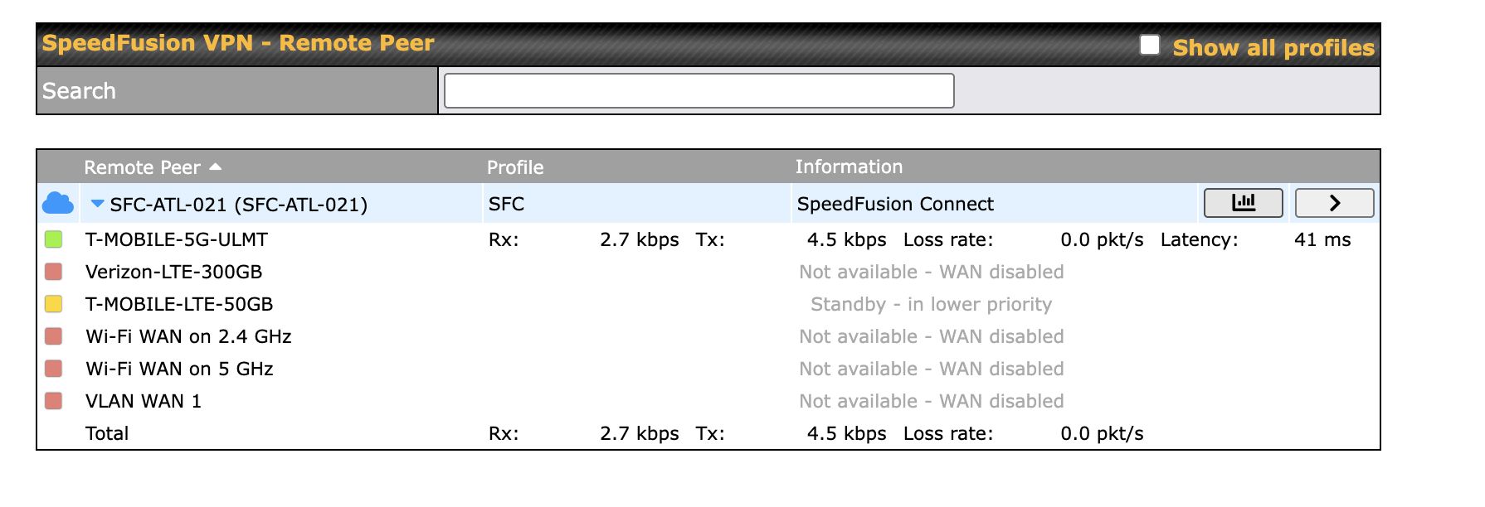Click the Profile column header

(515, 167)
